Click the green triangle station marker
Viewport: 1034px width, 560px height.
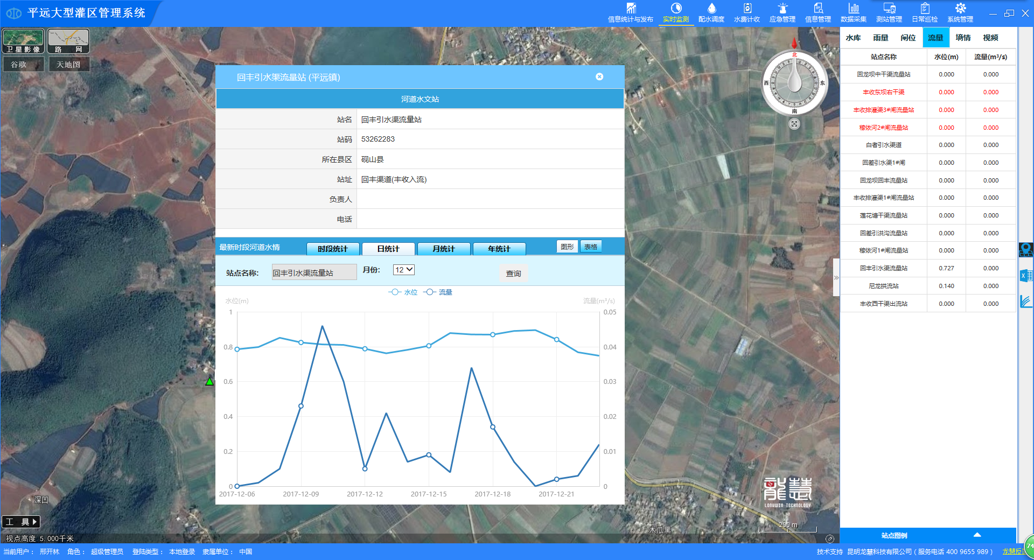(x=209, y=382)
